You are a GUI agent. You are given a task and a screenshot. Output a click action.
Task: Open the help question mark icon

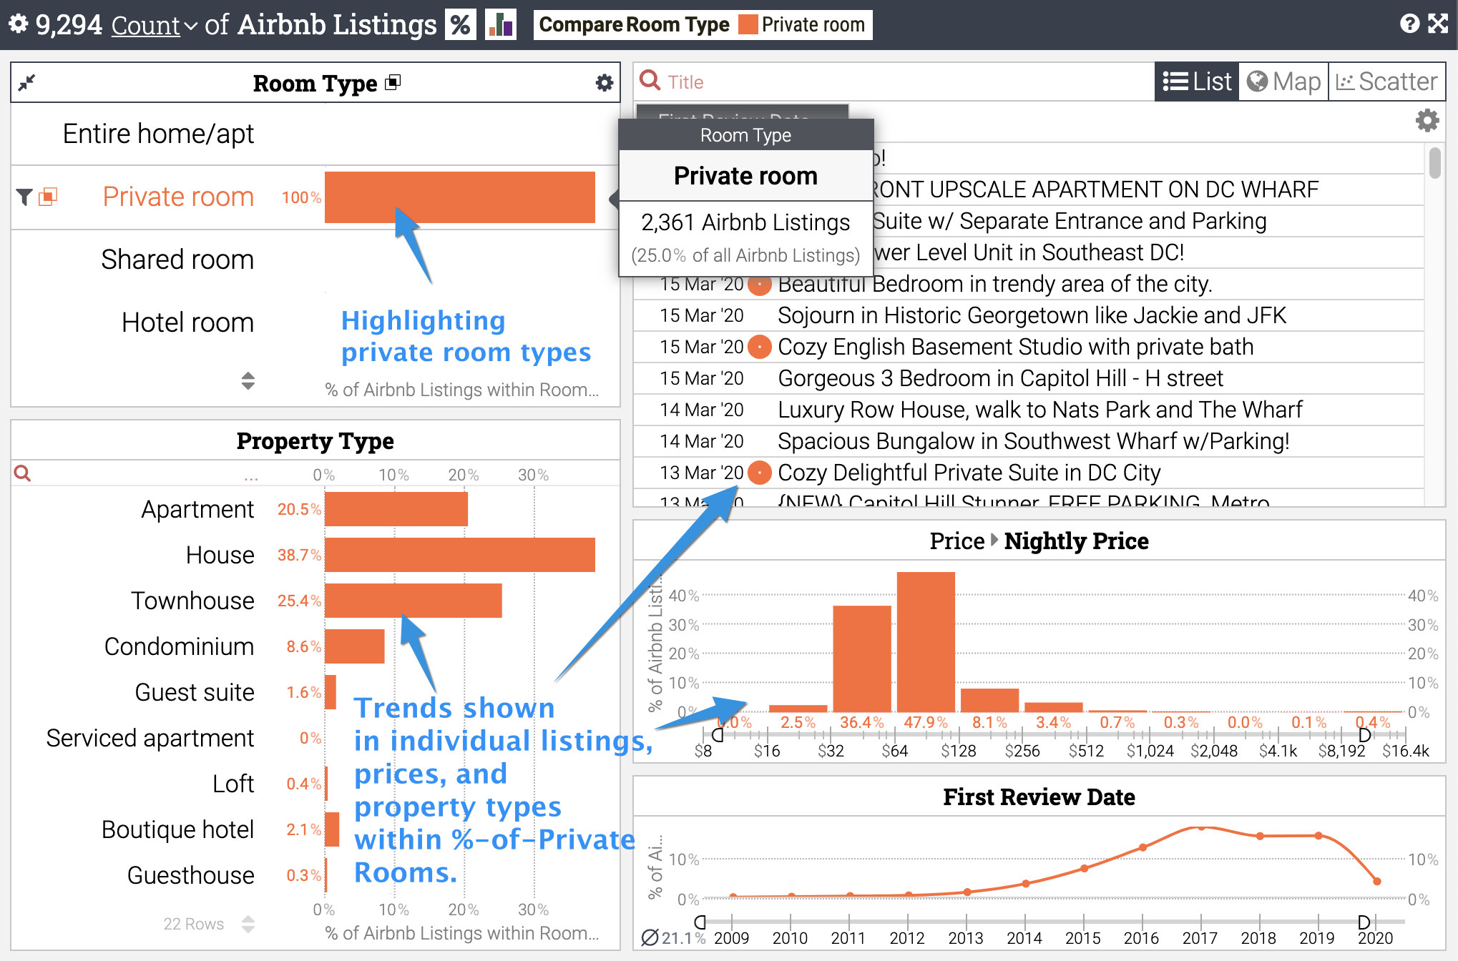click(1409, 24)
